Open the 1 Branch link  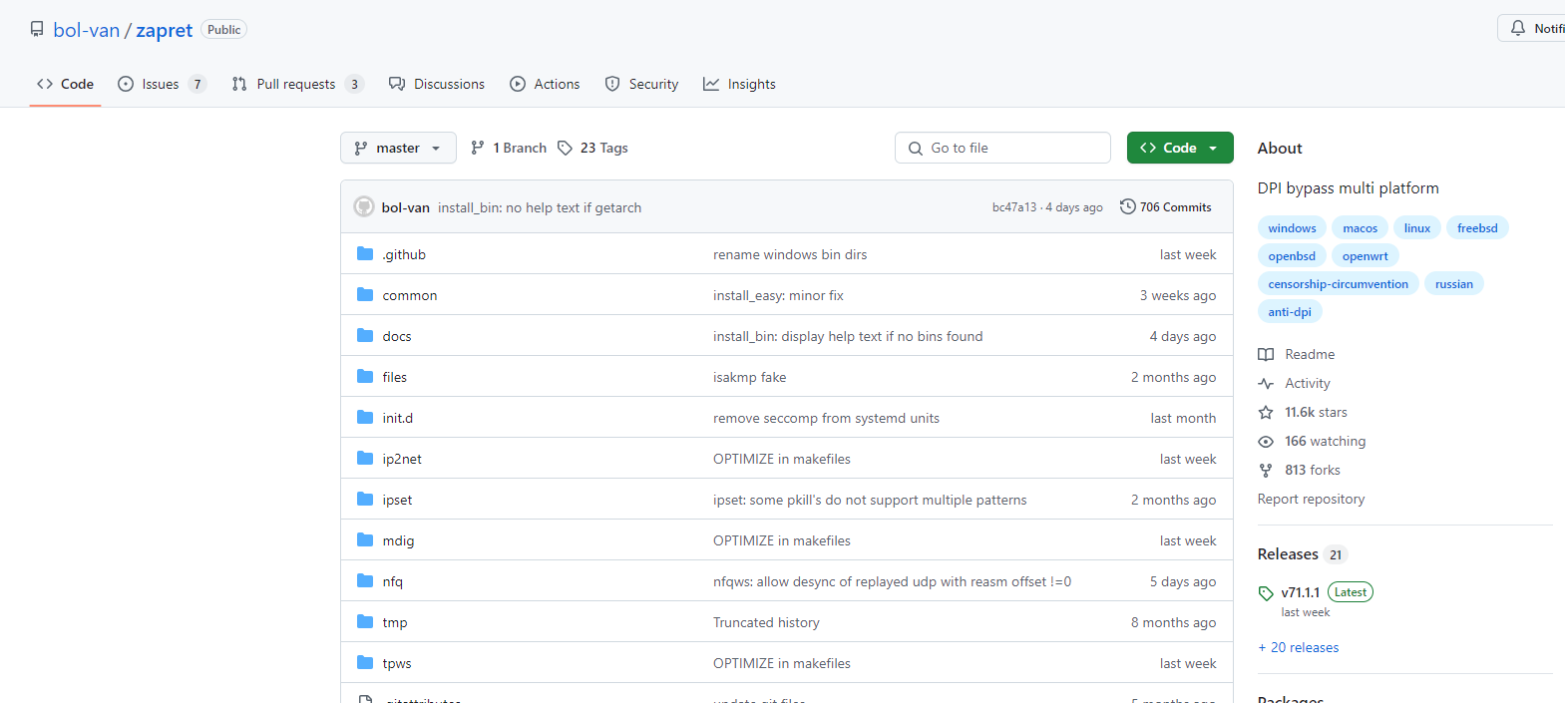point(509,148)
